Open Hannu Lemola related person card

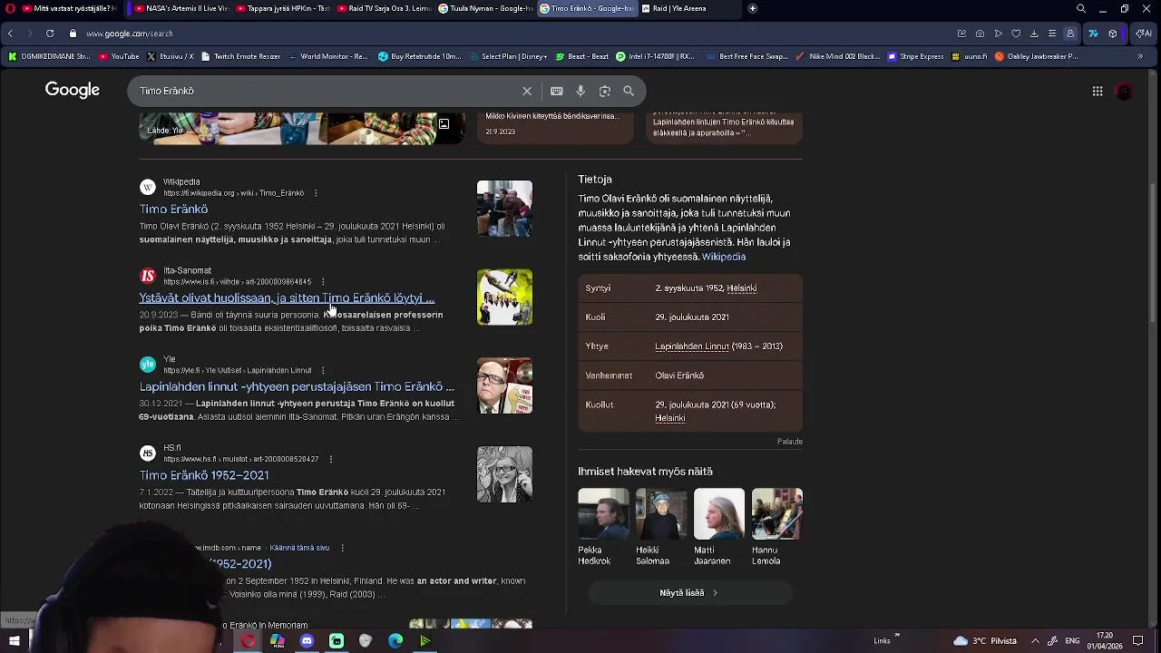click(x=777, y=528)
